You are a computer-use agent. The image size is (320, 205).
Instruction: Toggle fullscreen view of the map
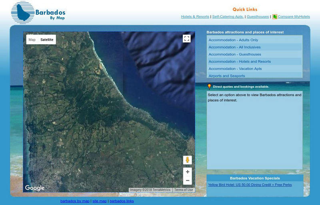click(186, 38)
